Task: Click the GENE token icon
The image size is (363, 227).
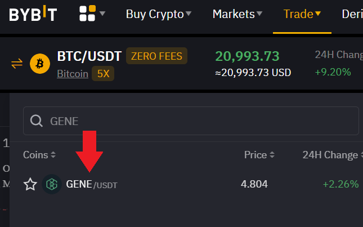Action: (x=52, y=184)
